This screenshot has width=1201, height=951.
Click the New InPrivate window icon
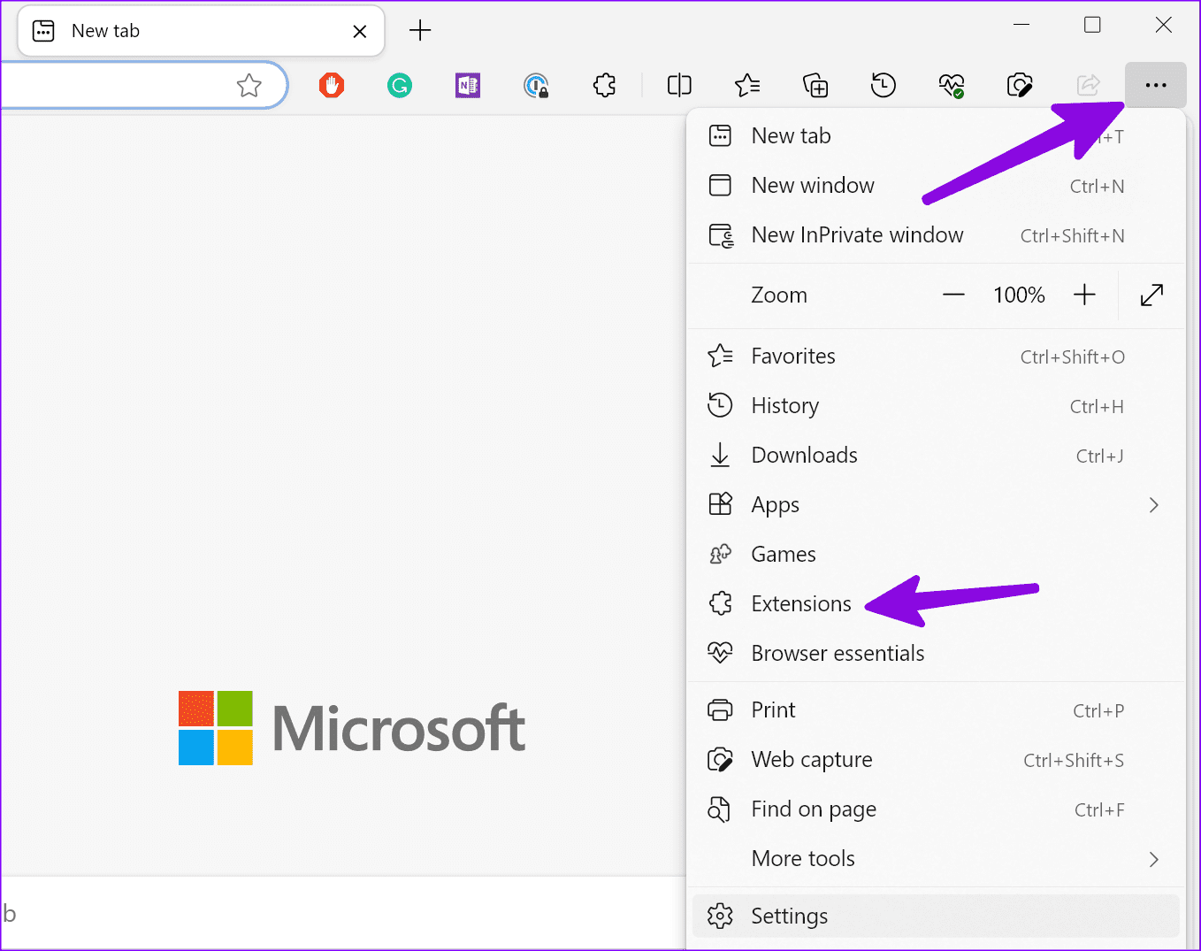coord(722,235)
